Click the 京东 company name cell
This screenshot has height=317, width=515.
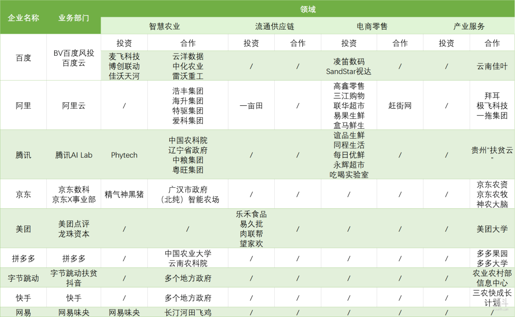pyautogui.click(x=23, y=194)
